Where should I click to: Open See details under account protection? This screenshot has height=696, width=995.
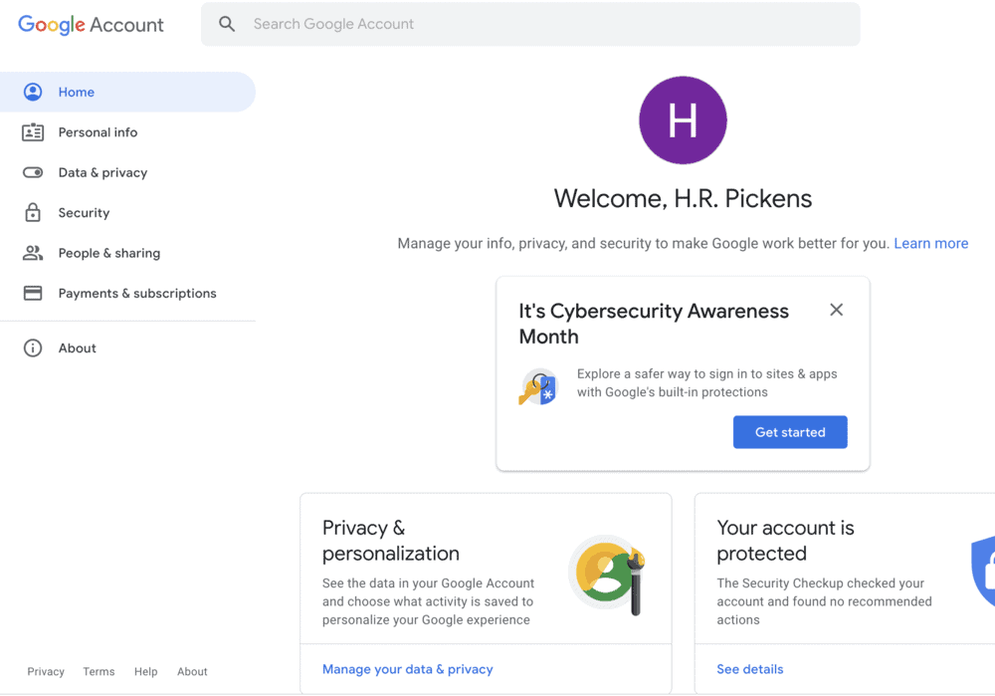click(x=749, y=669)
